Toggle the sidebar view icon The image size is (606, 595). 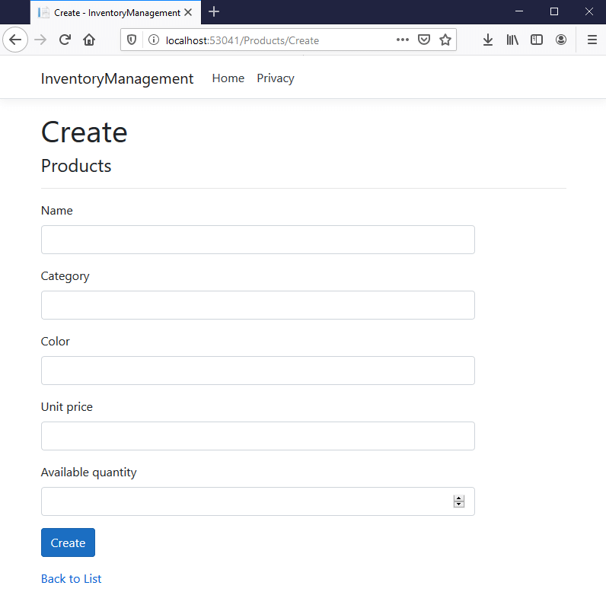point(537,40)
